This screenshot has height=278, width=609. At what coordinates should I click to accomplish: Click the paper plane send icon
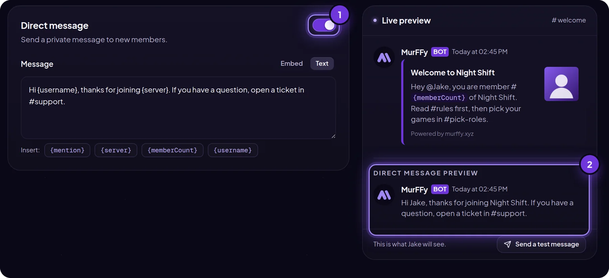(507, 244)
